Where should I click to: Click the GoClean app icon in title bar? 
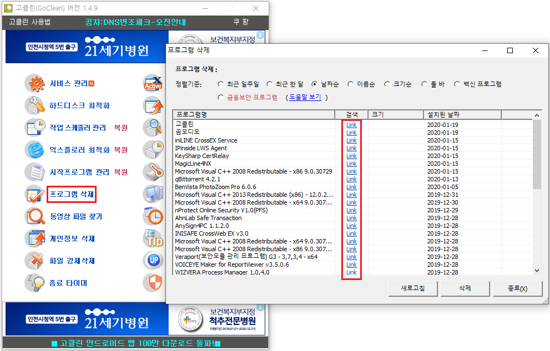[8, 8]
